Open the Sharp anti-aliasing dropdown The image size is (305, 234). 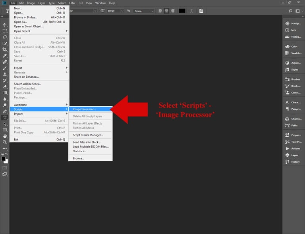(144, 11)
